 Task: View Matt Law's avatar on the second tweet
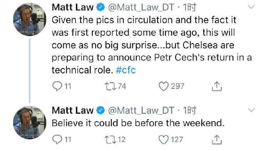pyautogui.click(x=30, y=123)
